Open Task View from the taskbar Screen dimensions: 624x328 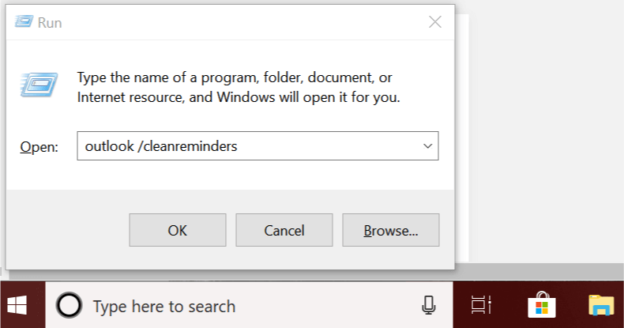tap(481, 305)
